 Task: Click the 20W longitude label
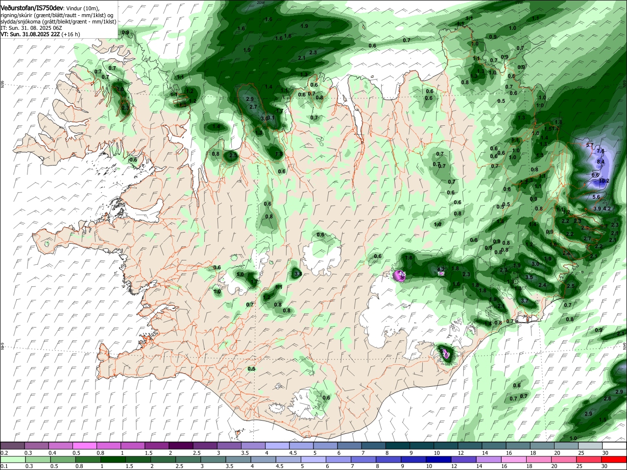click(261, 2)
